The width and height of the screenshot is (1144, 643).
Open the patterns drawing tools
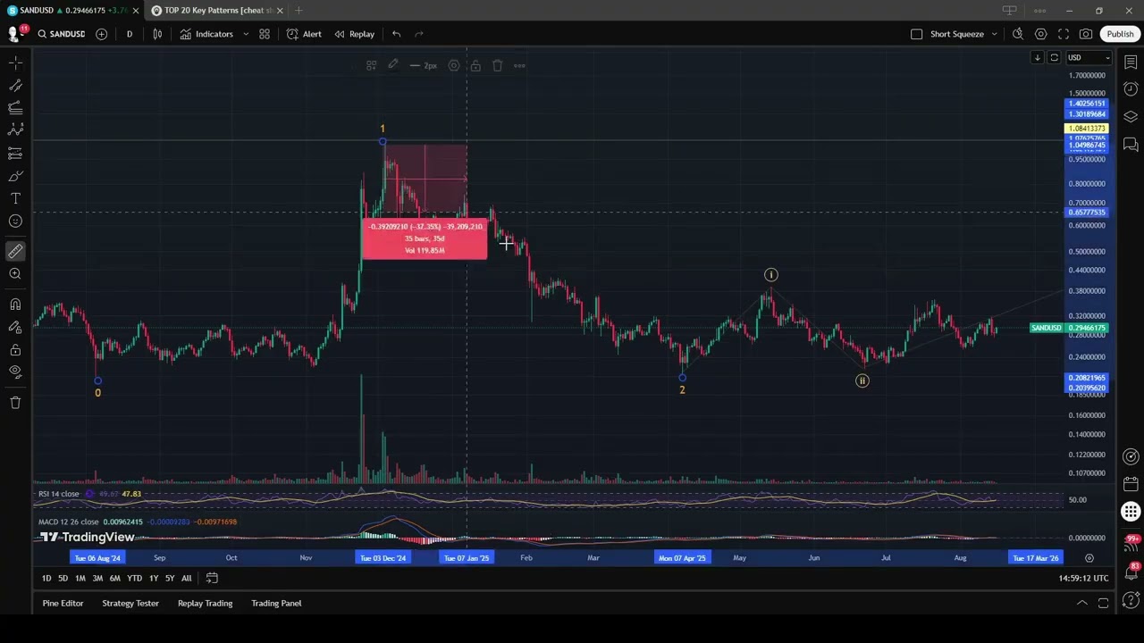[15, 130]
